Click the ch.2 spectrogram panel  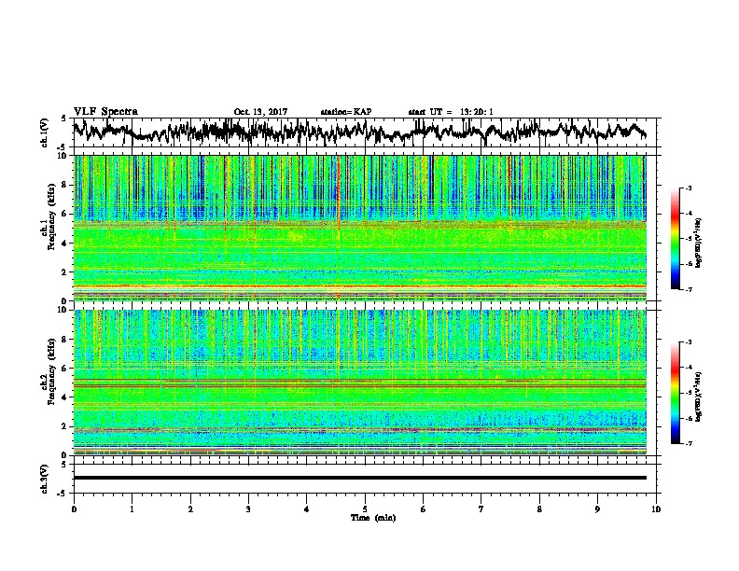[x=360, y=383]
